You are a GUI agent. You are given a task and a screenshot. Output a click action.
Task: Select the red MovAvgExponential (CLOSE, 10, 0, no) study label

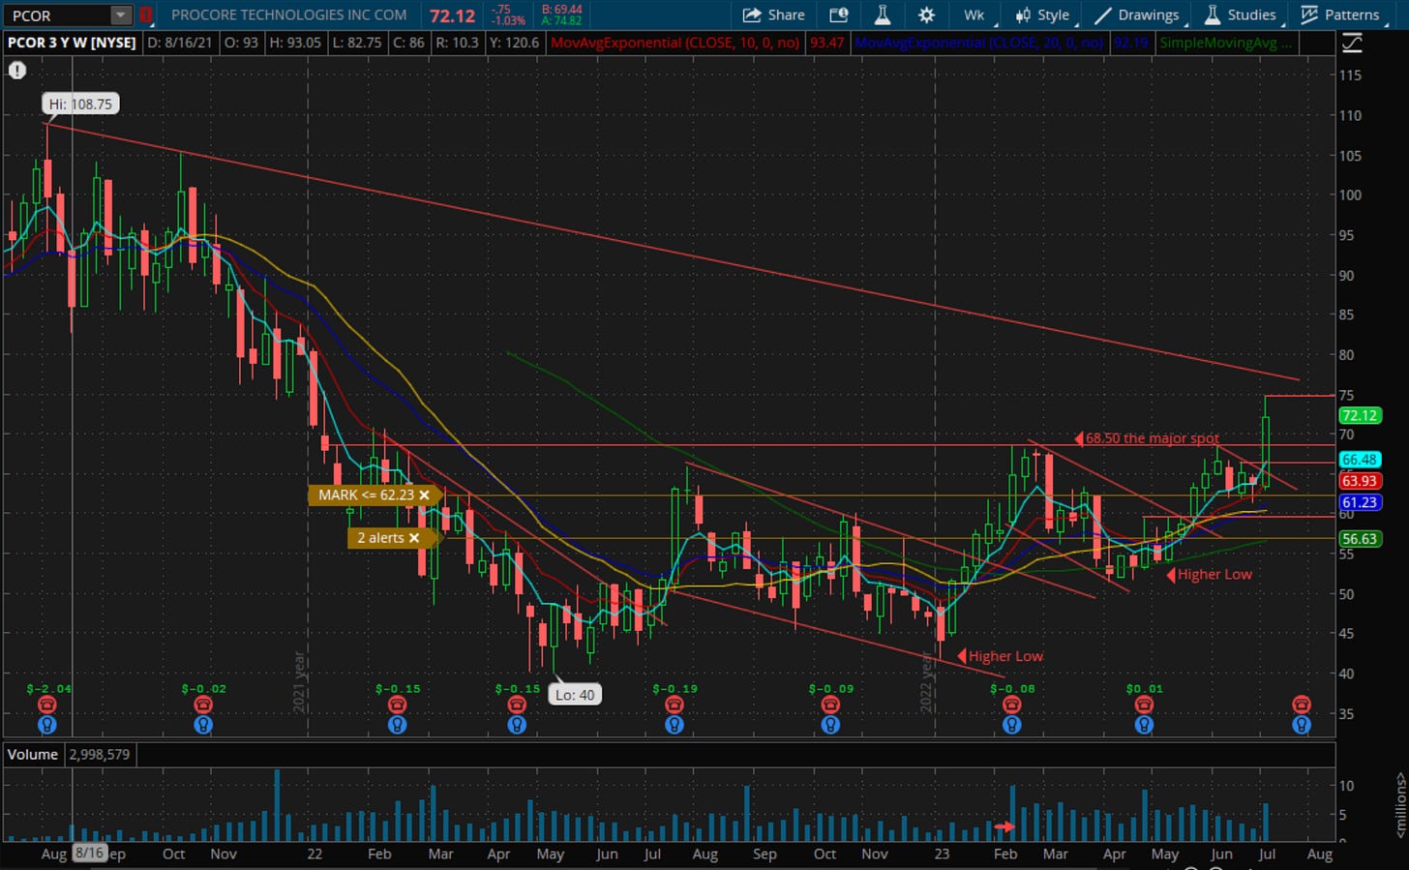pyautogui.click(x=675, y=43)
